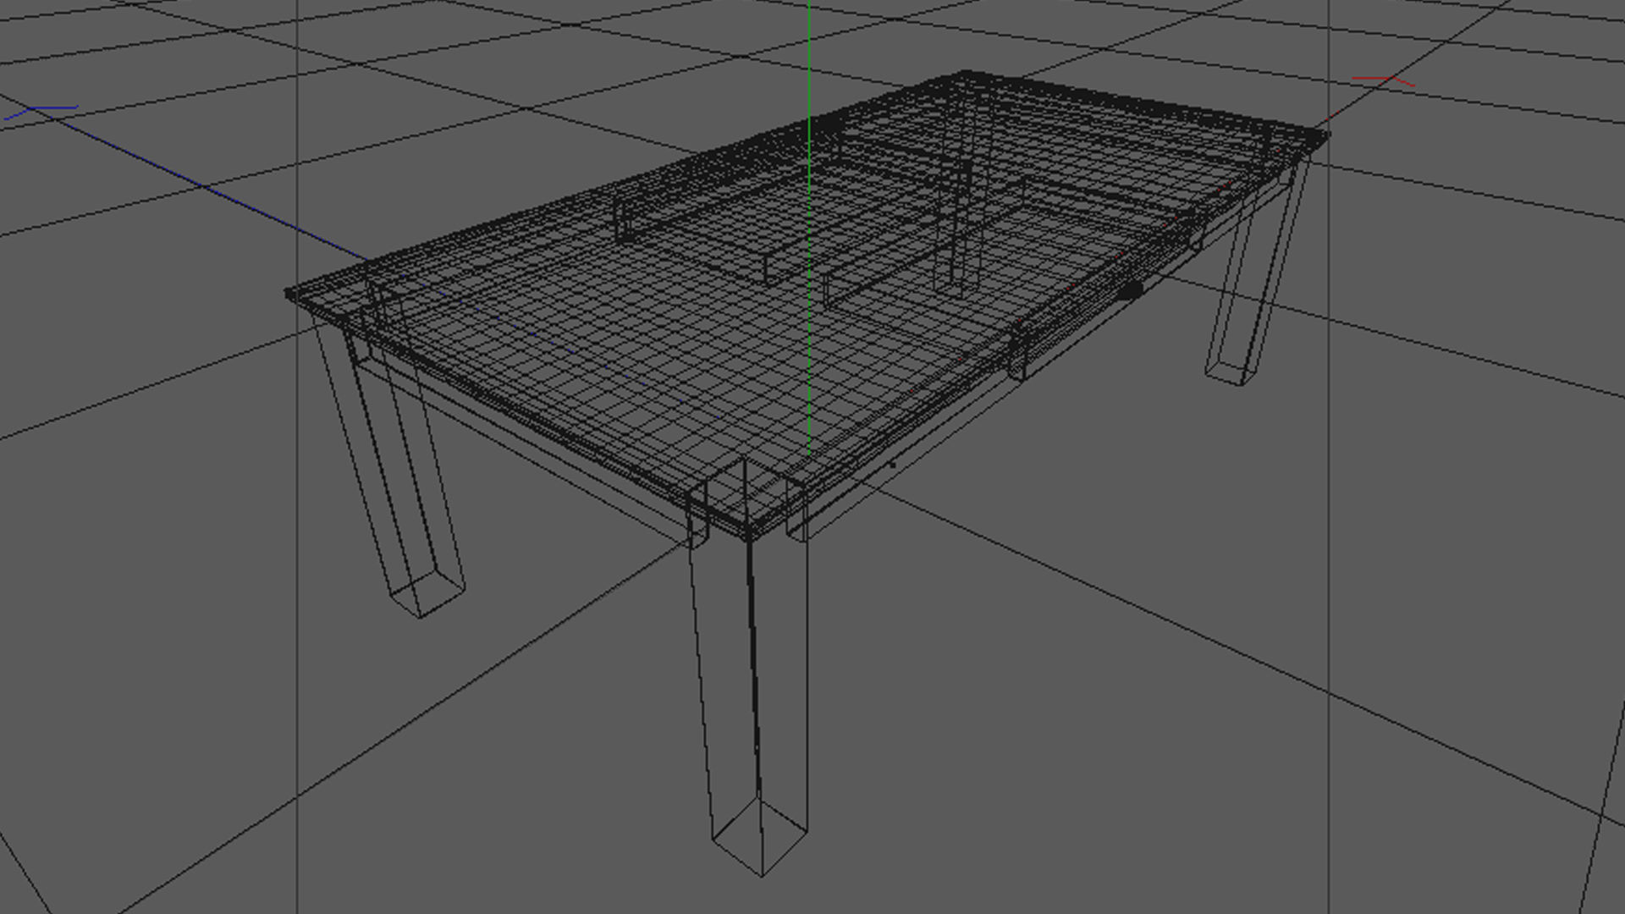Click the green vertical Y-axis line
The height and width of the screenshot is (914, 1625).
(809, 228)
